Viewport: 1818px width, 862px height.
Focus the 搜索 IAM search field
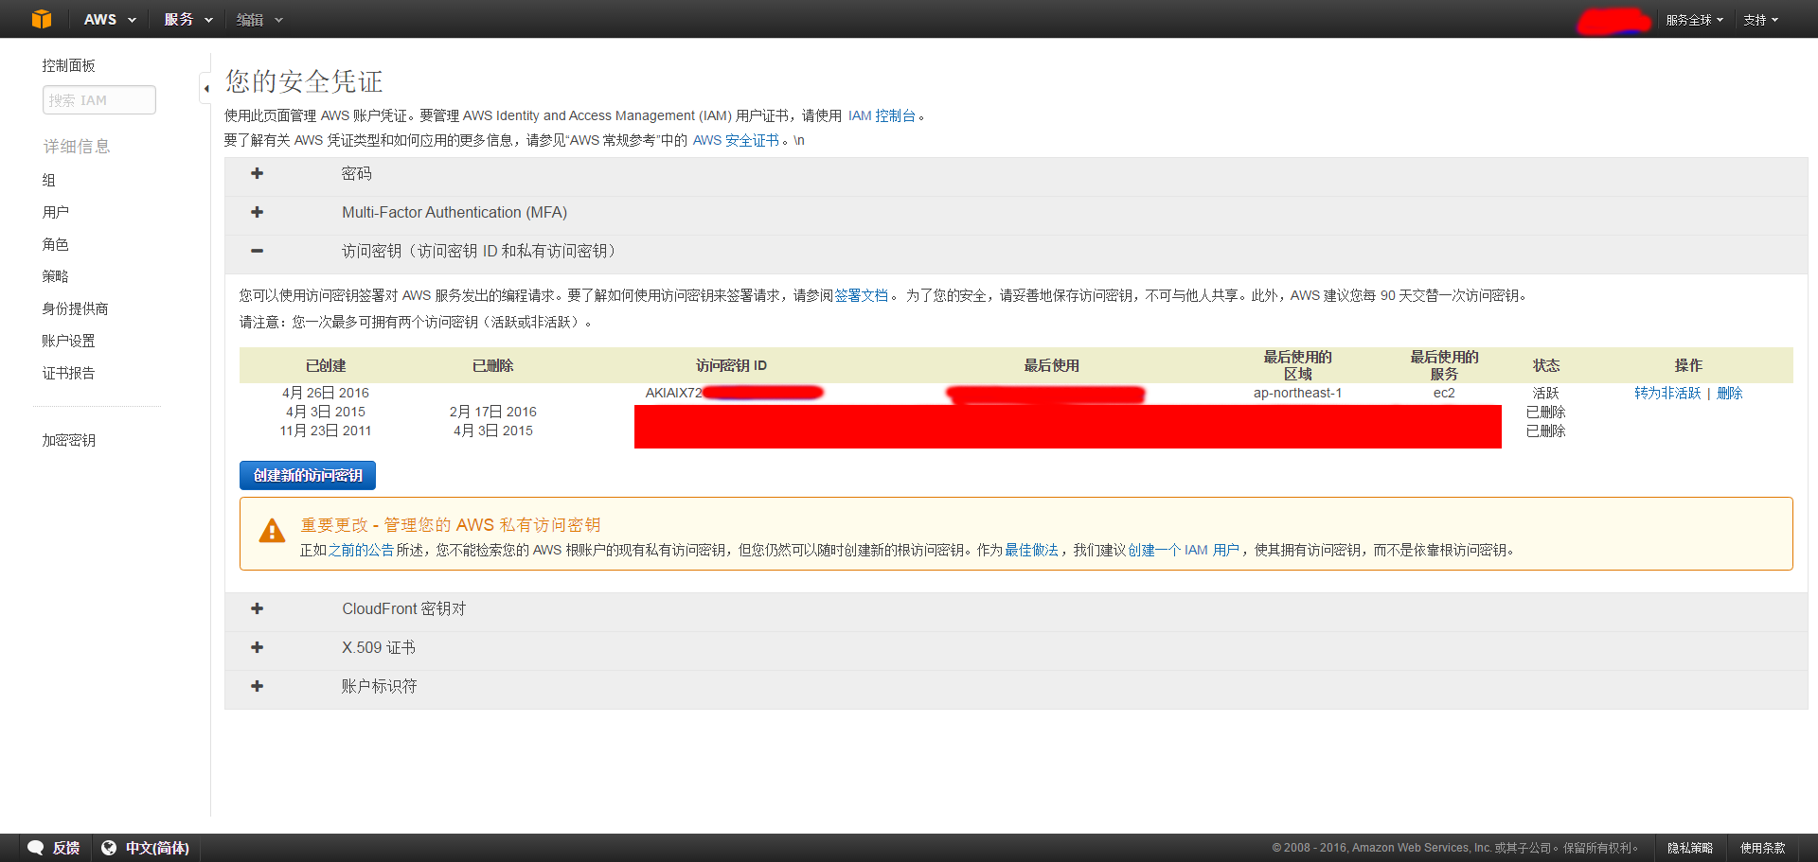[x=99, y=100]
